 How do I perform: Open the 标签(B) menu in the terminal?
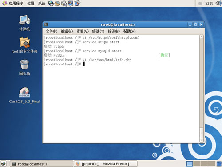[114, 31]
